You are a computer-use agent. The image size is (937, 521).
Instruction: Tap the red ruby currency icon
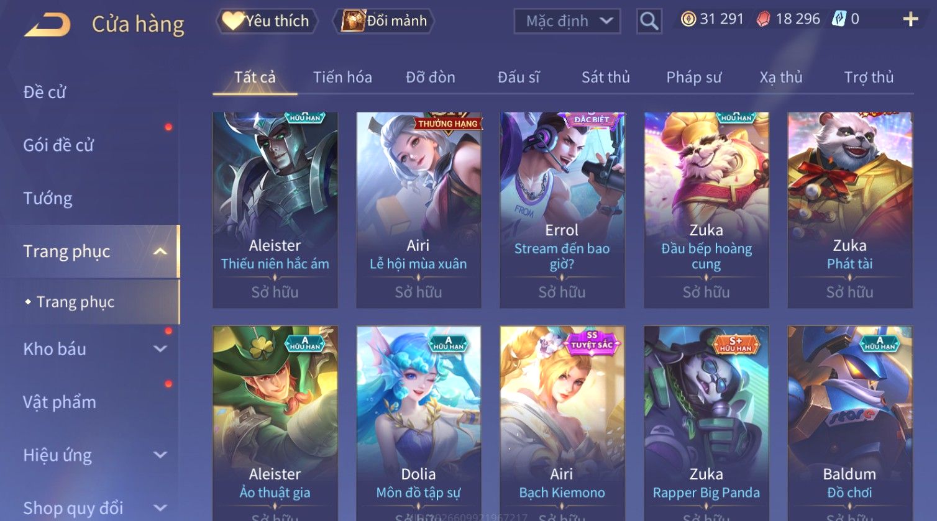[763, 19]
